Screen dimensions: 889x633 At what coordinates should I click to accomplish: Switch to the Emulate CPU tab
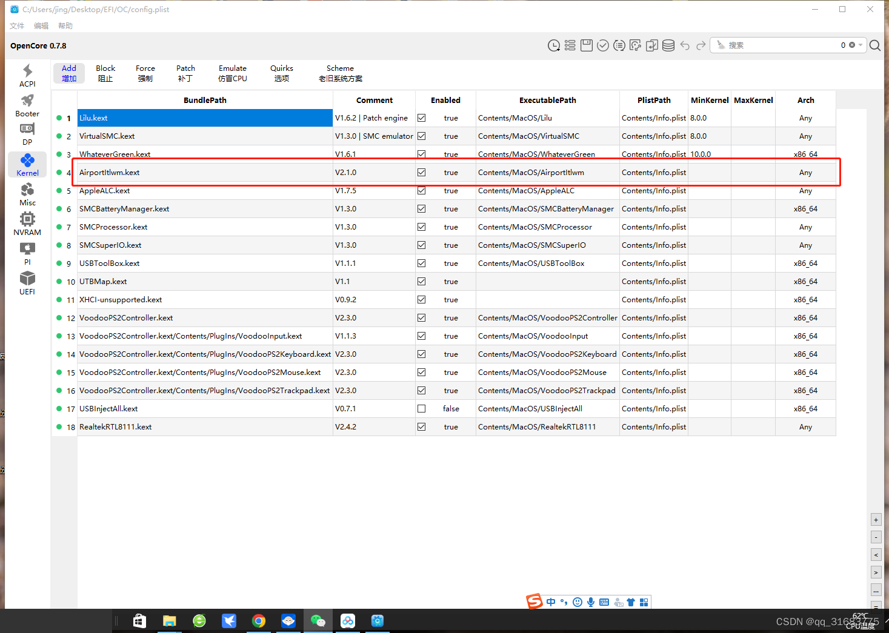pos(233,73)
